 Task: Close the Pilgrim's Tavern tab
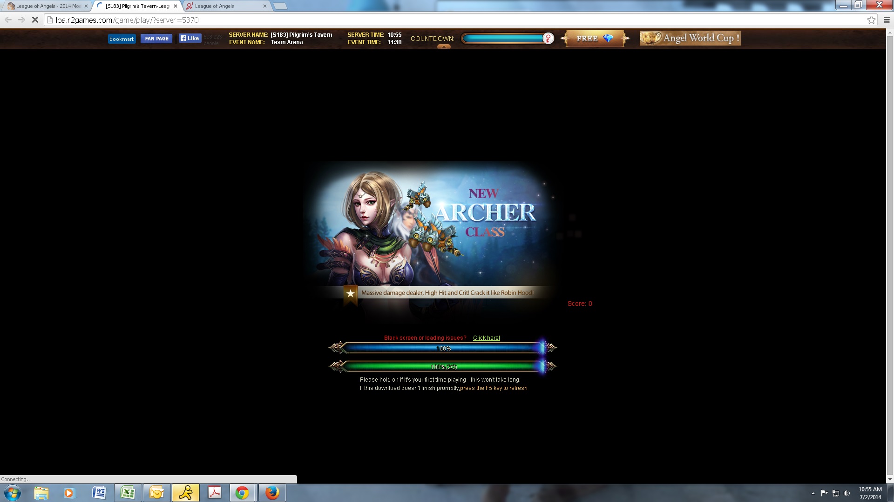click(176, 6)
